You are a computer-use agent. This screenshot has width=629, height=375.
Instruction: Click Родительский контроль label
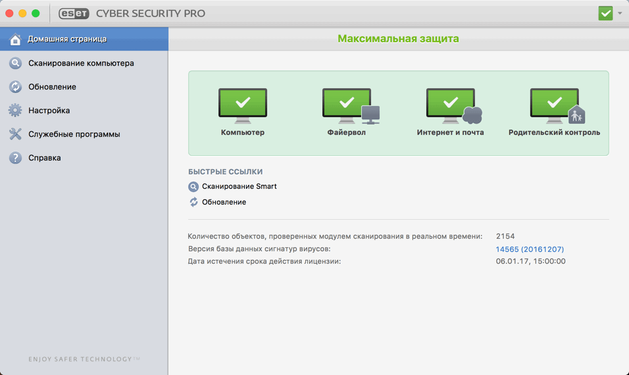(x=555, y=132)
